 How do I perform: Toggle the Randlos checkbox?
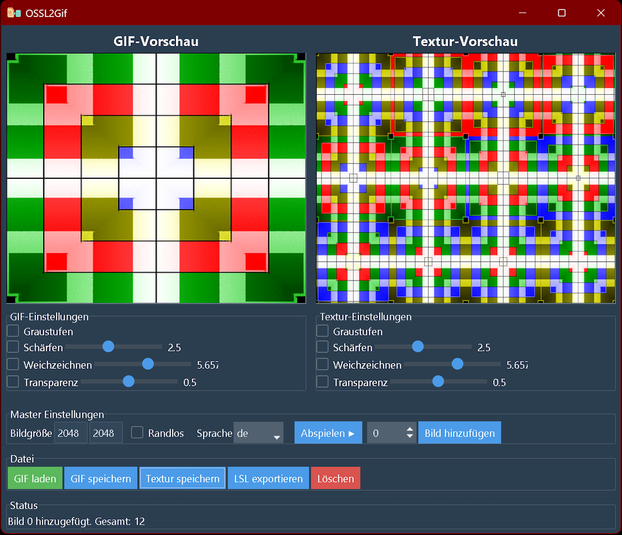pos(138,433)
